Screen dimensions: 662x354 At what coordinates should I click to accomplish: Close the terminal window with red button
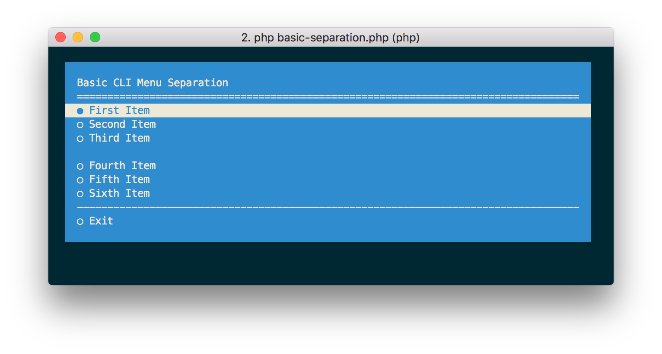pos(60,37)
